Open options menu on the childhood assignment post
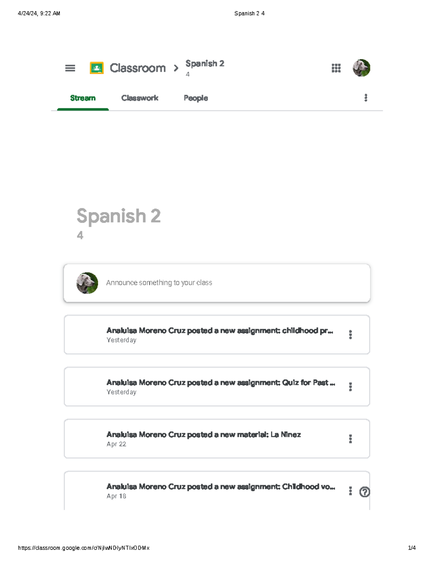This screenshot has height=561, width=434. coord(350,335)
